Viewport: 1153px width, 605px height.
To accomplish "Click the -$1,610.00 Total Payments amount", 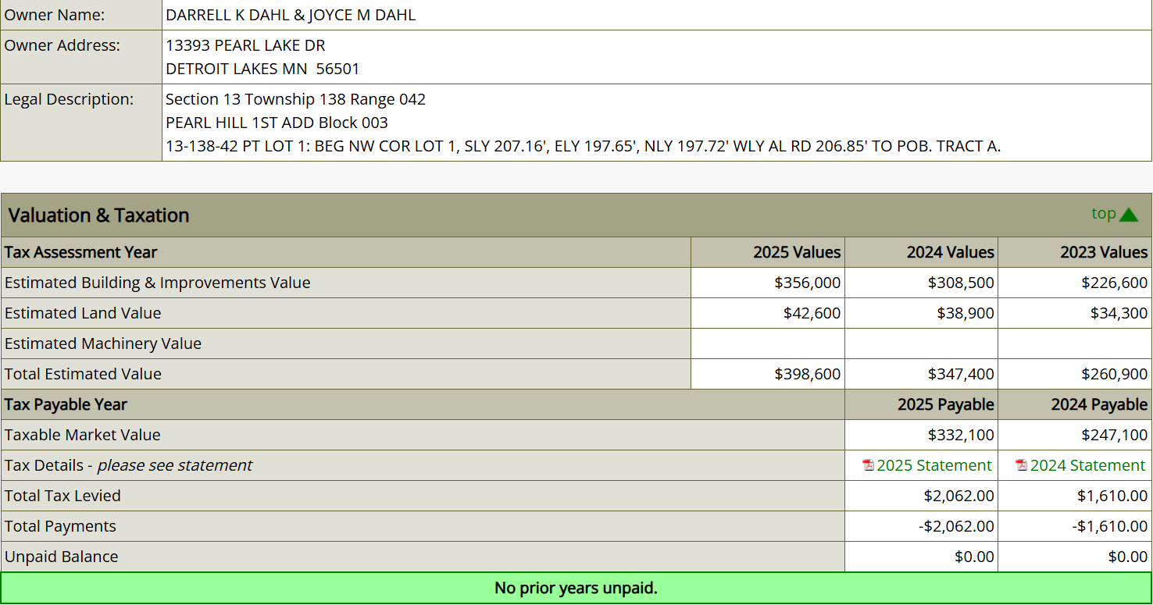I will (1109, 526).
